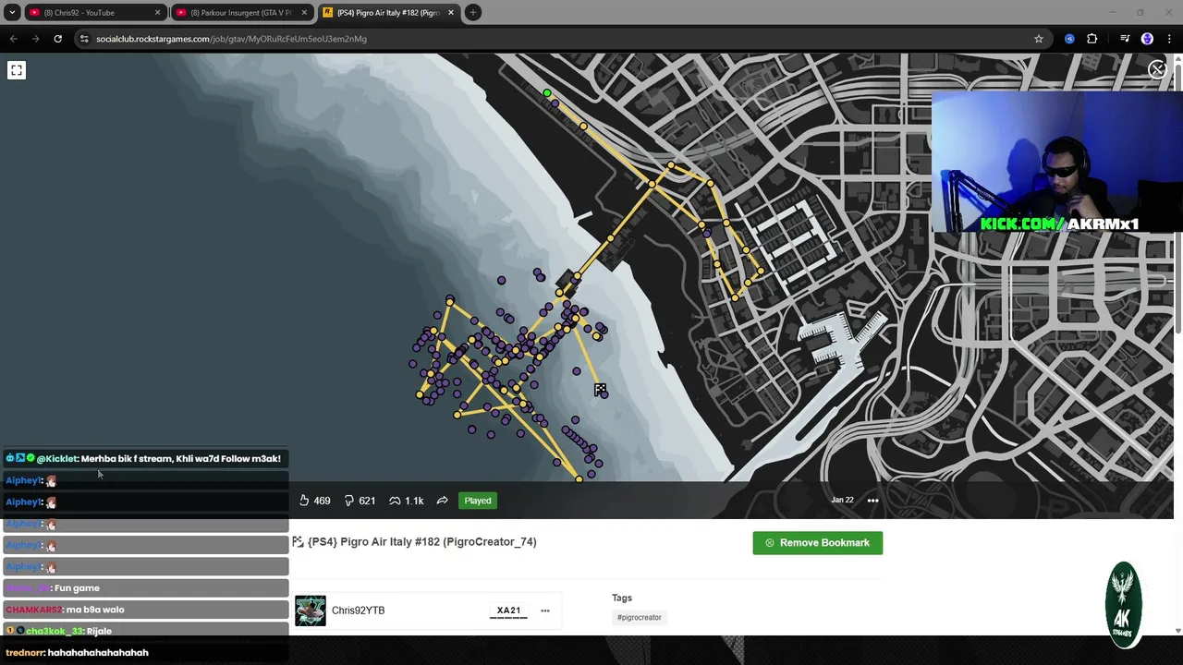The width and height of the screenshot is (1183, 665).
Task: Open the browser three-dot menu
Action: (x=1170, y=39)
